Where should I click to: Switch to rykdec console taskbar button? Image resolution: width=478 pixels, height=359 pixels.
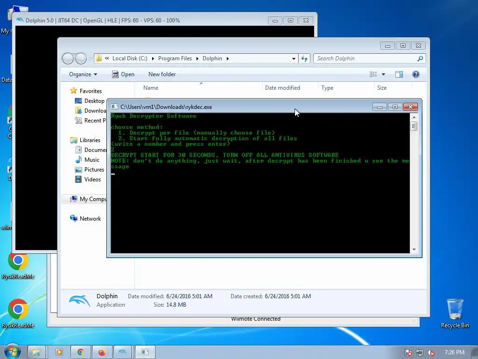pyautogui.click(x=145, y=352)
